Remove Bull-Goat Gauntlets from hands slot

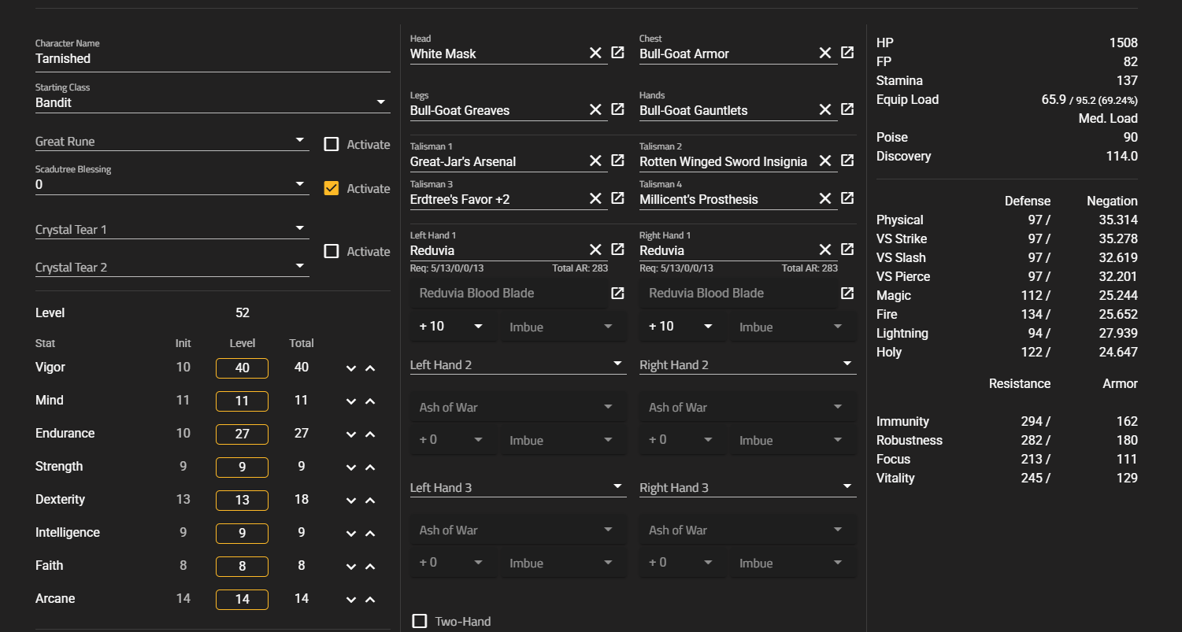click(824, 109)
